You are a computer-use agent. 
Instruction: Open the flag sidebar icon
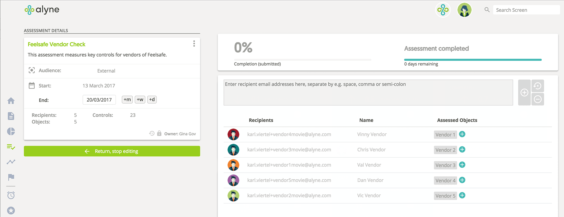11,177
